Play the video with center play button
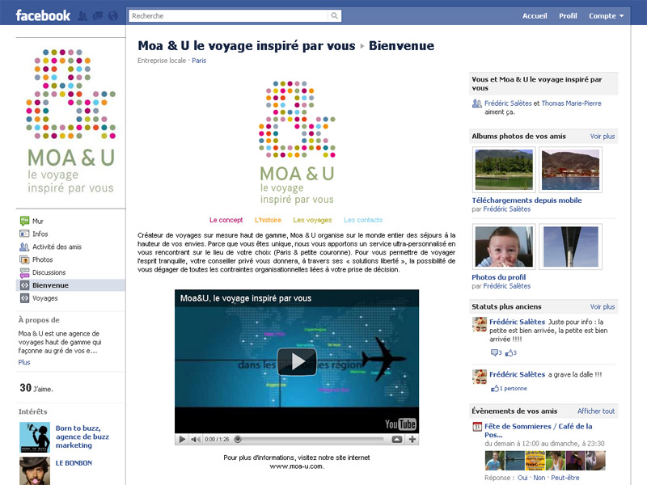 (x=297, y=361)
